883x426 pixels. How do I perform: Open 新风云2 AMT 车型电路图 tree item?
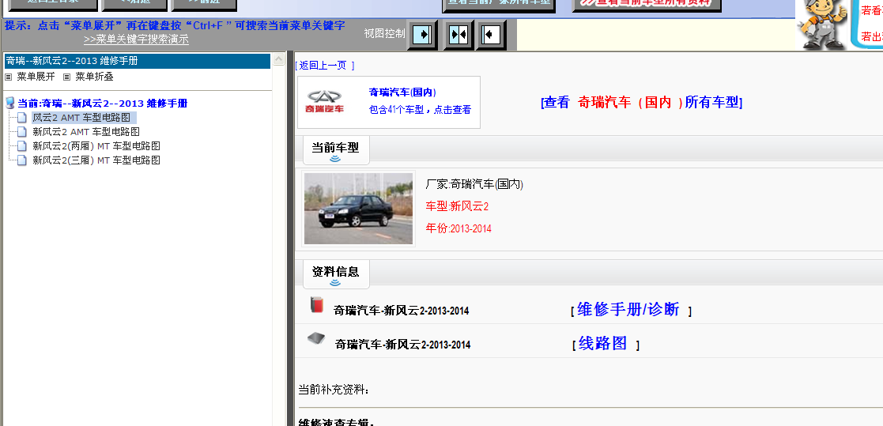[x=85, y=132]
